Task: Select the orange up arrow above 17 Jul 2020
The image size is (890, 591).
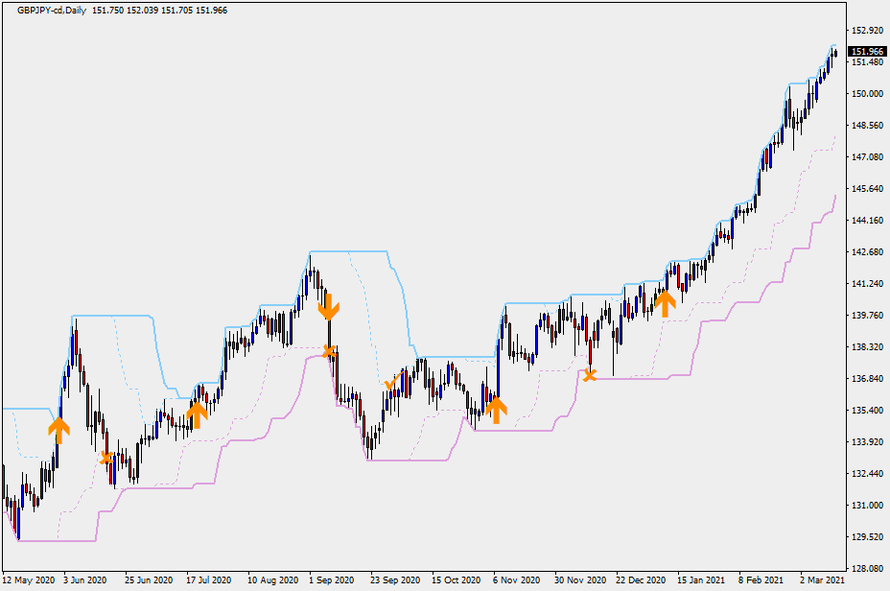Action: coord(197,414)
